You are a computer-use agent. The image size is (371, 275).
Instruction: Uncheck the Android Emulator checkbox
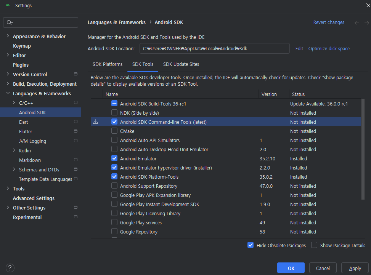click(x=114, y=158)
